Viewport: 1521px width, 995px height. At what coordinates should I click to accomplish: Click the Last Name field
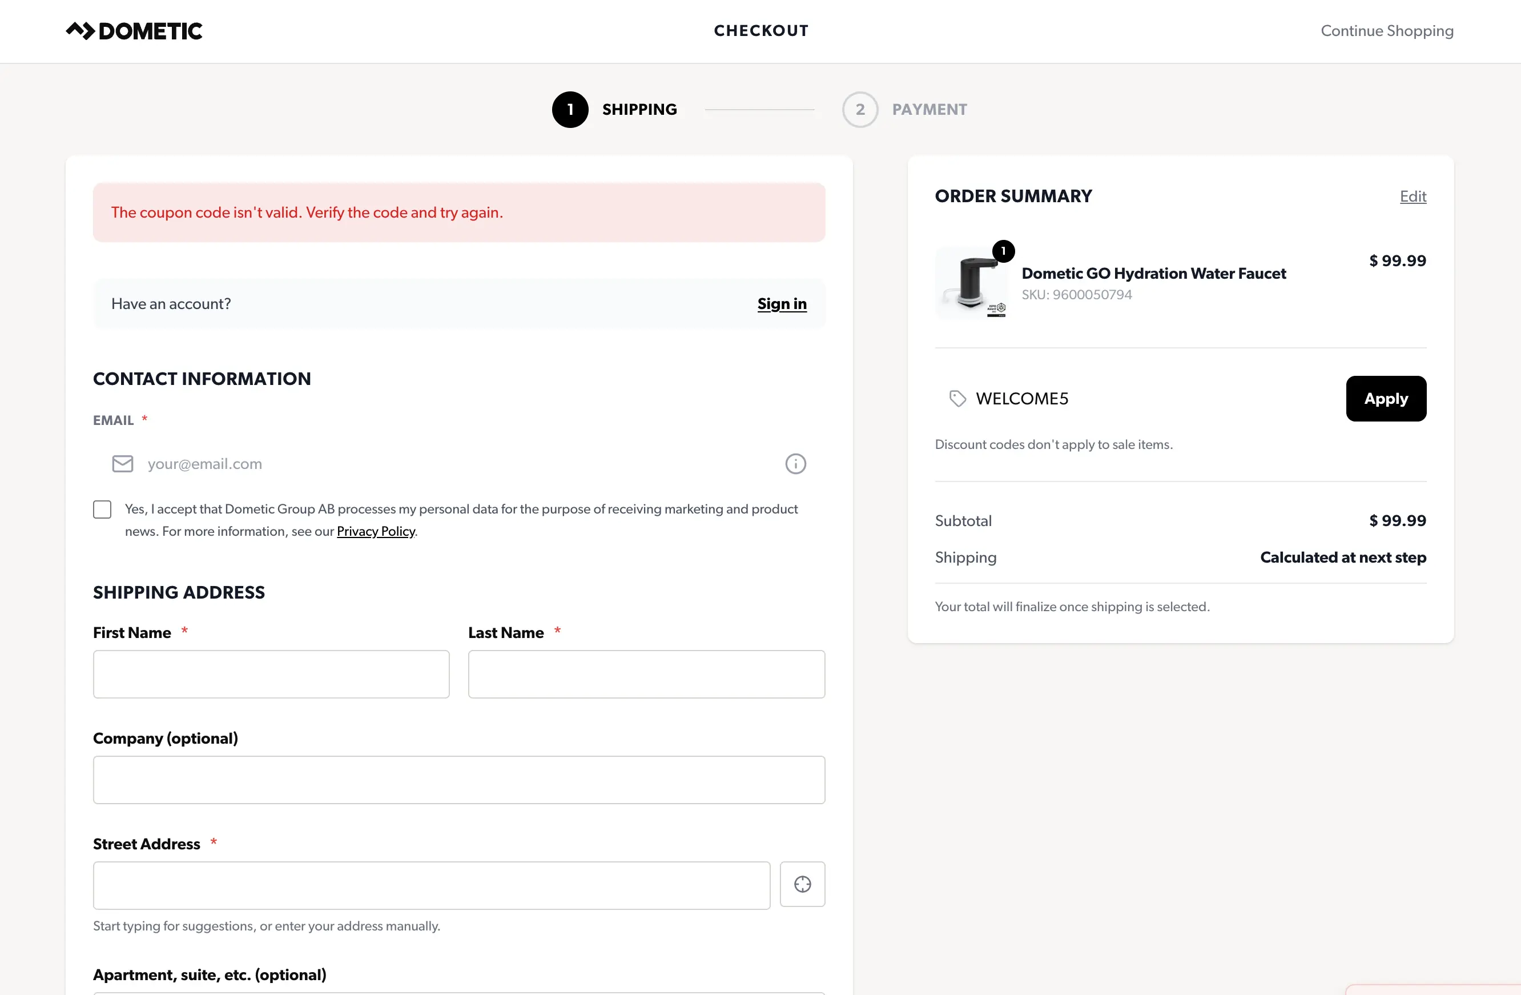tap(647, 674)
